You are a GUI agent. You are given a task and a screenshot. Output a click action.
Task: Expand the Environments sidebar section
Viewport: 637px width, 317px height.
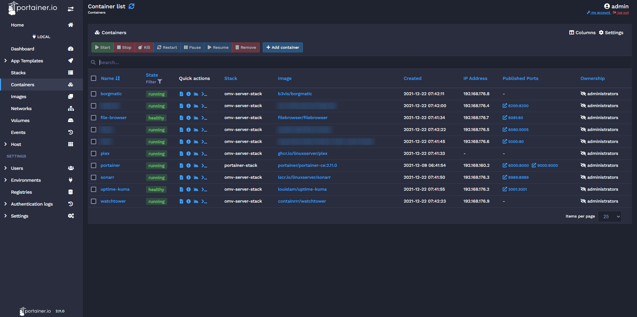click(6, 180)
